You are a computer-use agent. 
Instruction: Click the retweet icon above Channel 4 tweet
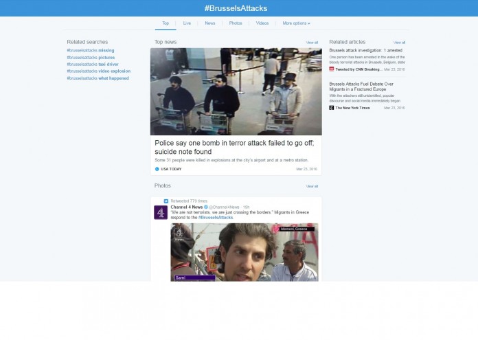tap(166, 201)
